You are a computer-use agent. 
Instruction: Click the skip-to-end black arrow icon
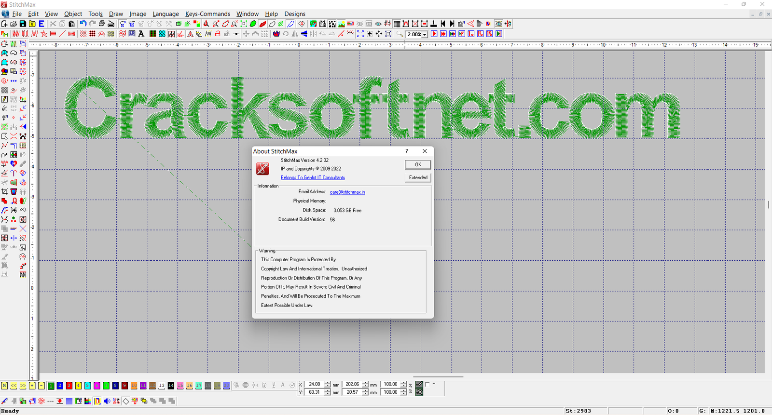point(452,24)
